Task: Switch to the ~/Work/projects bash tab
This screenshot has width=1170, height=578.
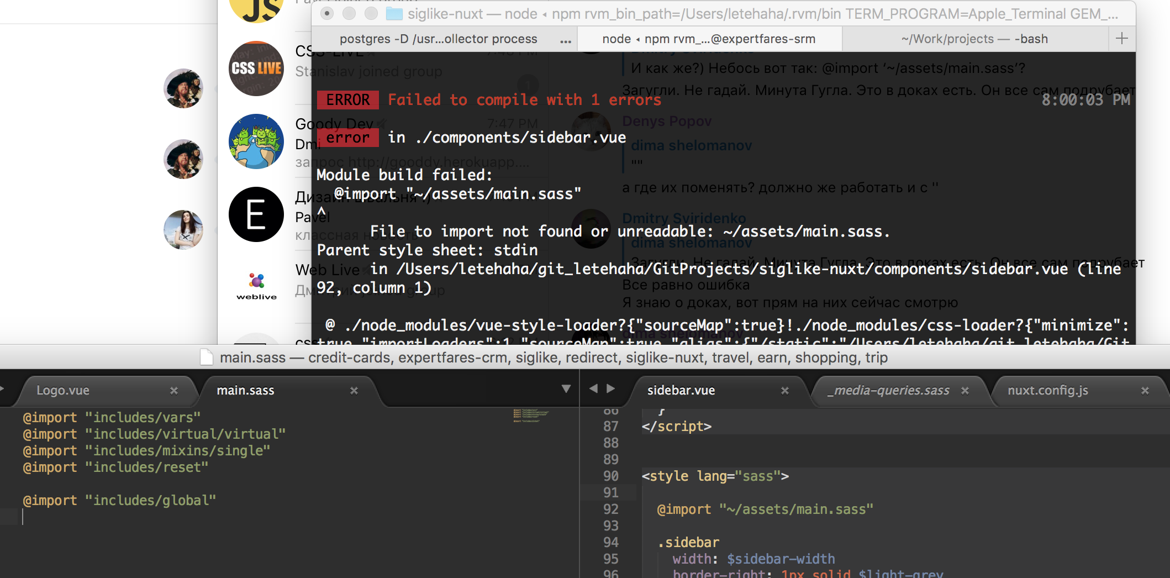Action: [974, 39]
